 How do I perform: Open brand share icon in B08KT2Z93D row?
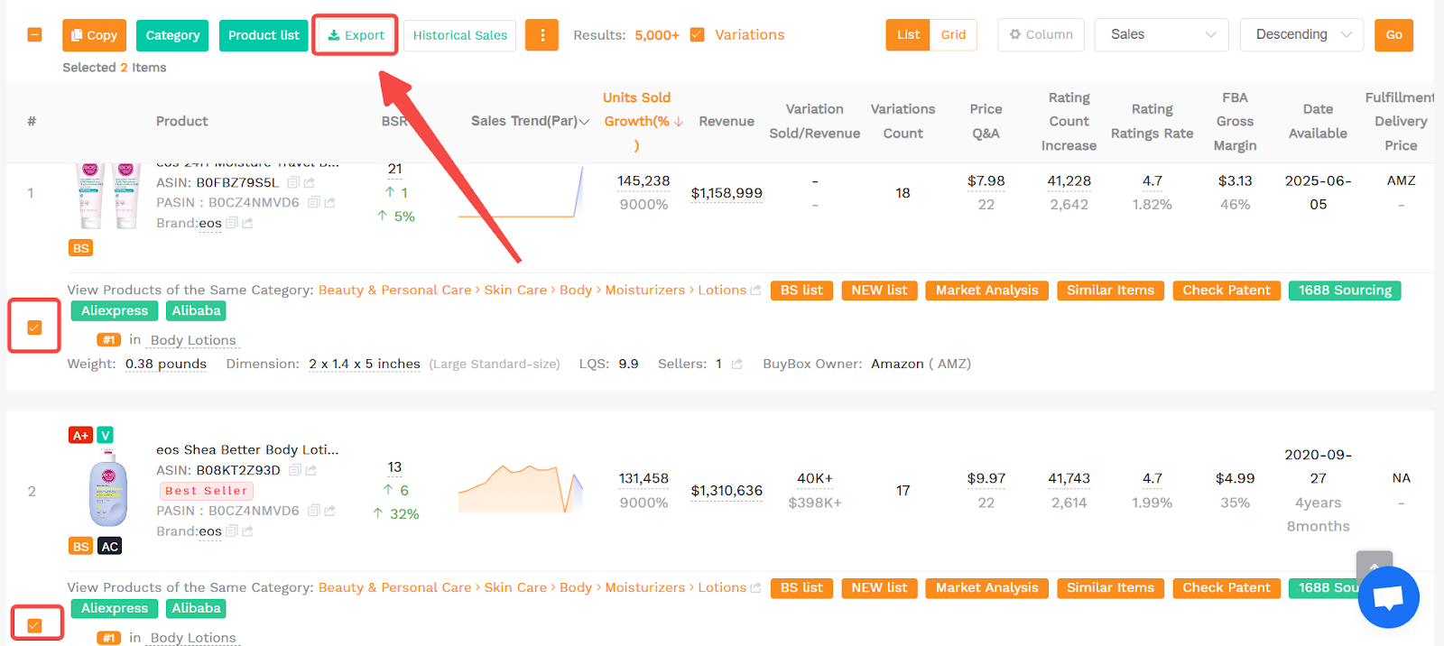tap(247, 531)
